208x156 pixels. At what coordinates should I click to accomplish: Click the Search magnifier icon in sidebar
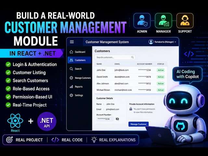(x=71, y=69)
